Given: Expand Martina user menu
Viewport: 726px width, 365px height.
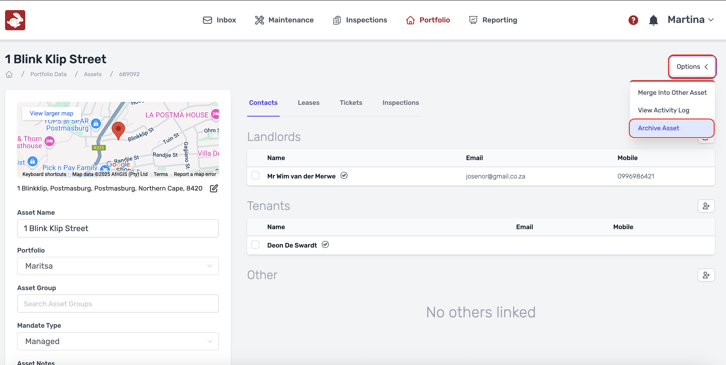Looking at the screenshot, I should coord(690,20).
